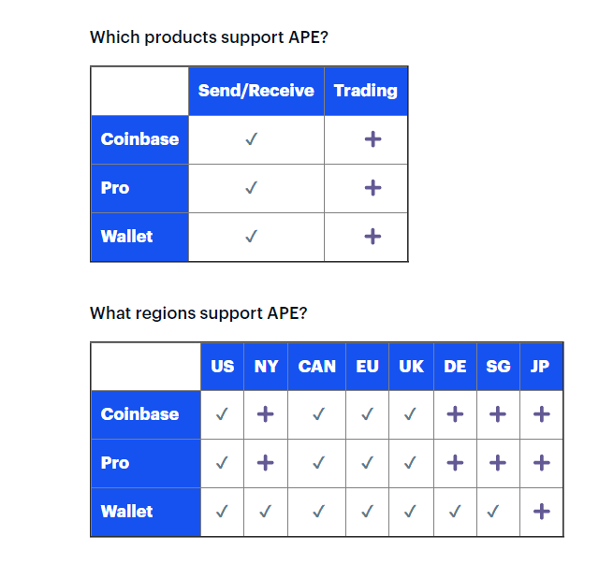Click the Coinbase NY plus icon
Image resolution: width=599 pixels, height=579 pixels.
[266, 414]
